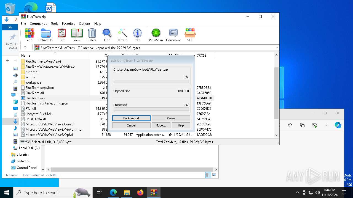Viewport: 353px width, 198px height.
Task: Open File Explorer from the taskbar
Action: pos(127,193)
